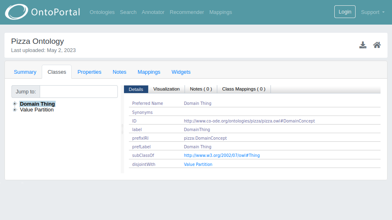Screen dimensions: 392x220
Task: Click the Preferred Name row label
Action: (147, 103)
